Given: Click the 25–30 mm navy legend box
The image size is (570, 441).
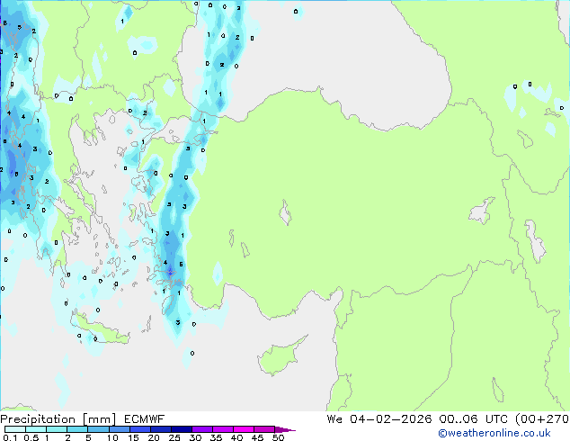Looking at the screenshot, I should coord(181,429).
